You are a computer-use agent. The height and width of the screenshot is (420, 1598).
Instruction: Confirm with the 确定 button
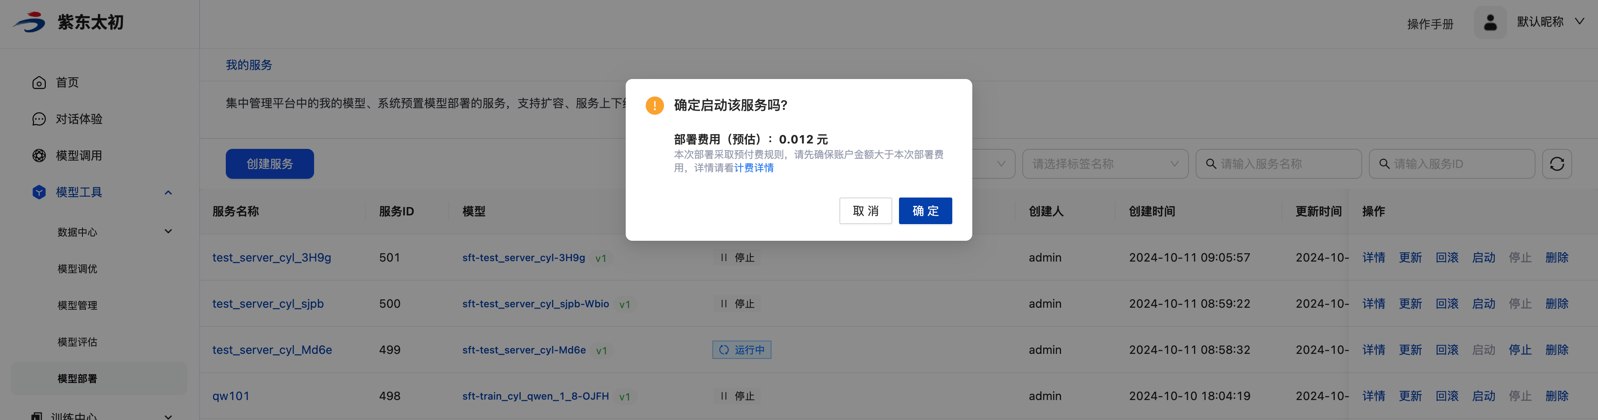[x=924, y=211]
